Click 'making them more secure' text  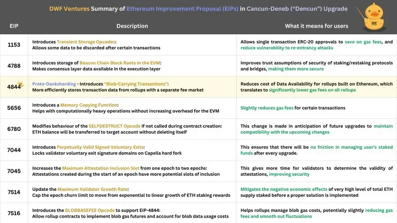click(x=296, y=69)
